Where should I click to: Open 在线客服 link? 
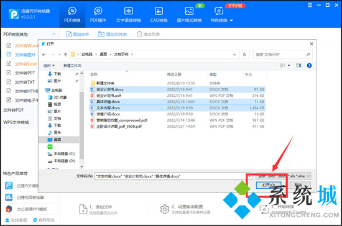pos(16,220)
